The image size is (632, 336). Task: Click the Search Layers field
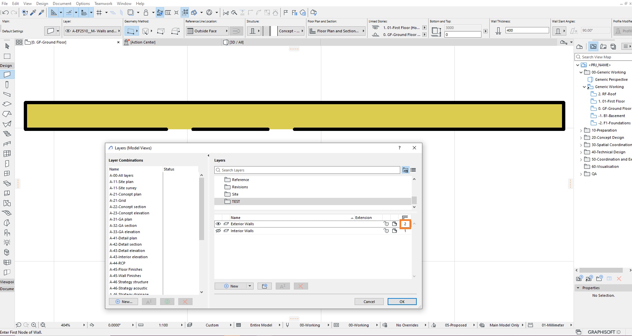[307, 170]
